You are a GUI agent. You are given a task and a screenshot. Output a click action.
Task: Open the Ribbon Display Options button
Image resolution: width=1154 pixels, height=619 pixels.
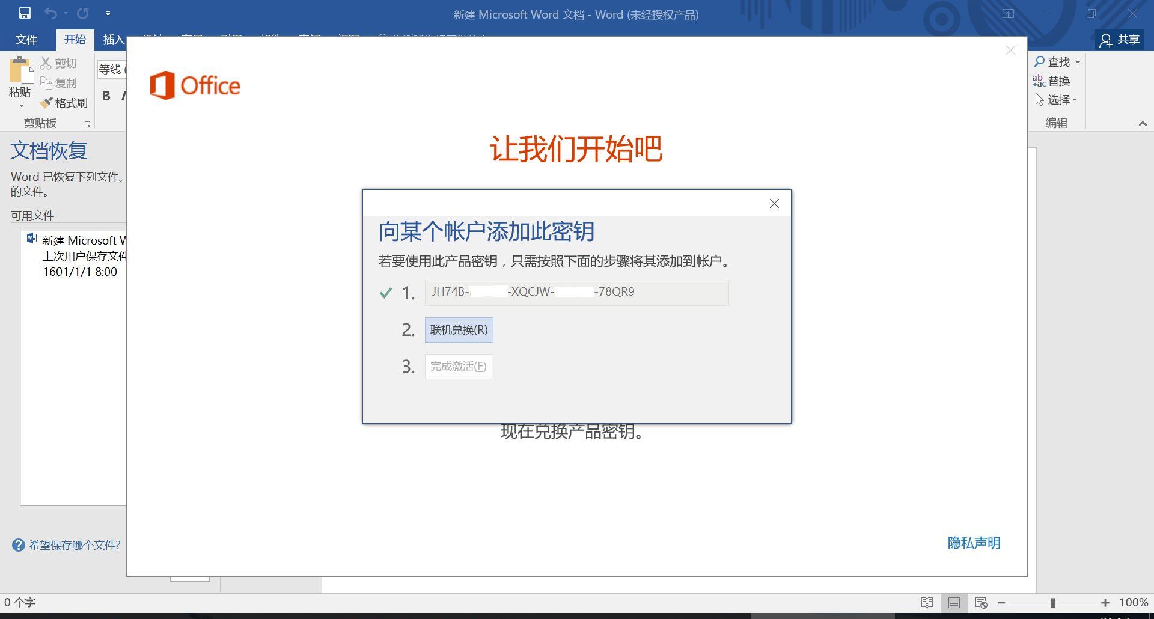[1009, 14]
